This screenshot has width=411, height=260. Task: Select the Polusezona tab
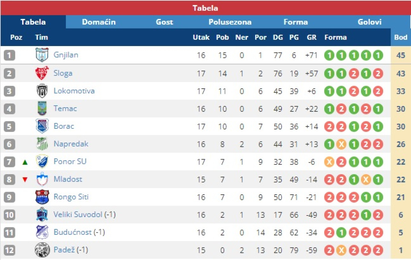230,22
